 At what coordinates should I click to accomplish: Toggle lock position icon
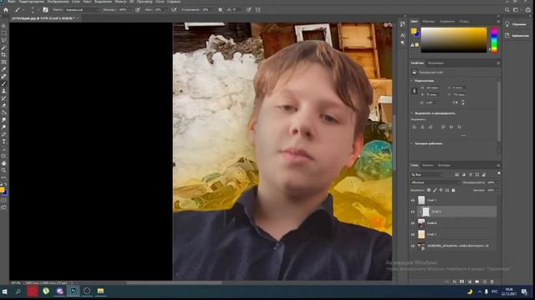pyautogui.click(x=441, y=190)
